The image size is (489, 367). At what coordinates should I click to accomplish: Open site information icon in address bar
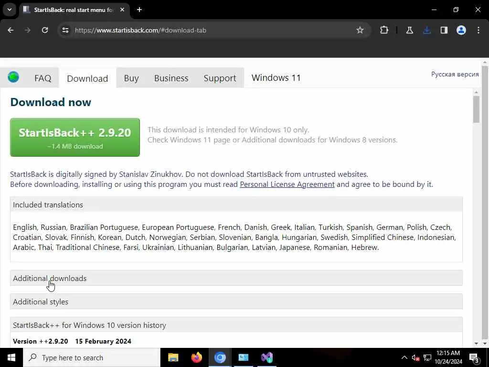point(65,30)
